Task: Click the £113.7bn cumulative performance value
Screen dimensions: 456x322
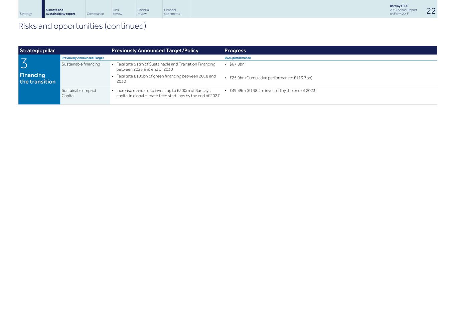Action: (300, 78)
